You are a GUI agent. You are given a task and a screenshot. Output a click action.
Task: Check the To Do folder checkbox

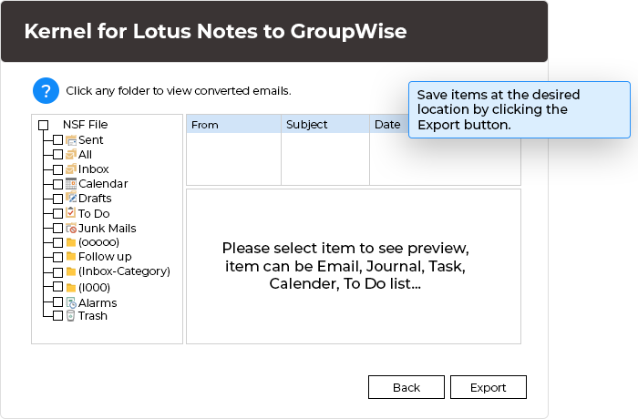pos(57,213)
